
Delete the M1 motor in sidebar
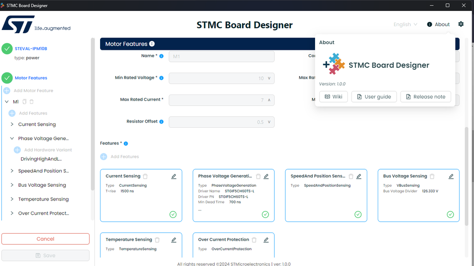tap(31, 102)
